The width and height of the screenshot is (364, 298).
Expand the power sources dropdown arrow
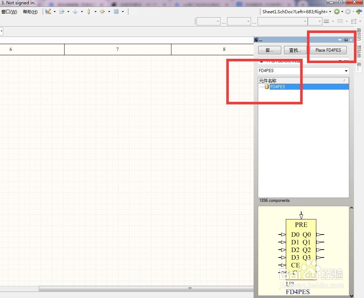tap(82, 11)
